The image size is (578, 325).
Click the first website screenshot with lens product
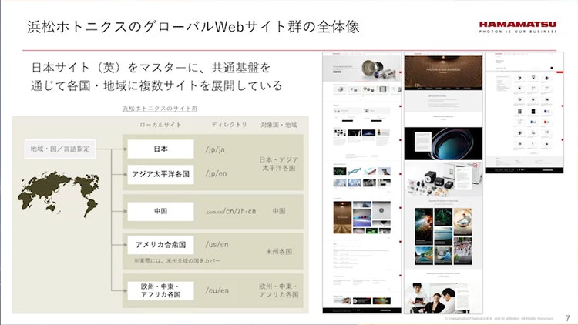coord(362,183)
